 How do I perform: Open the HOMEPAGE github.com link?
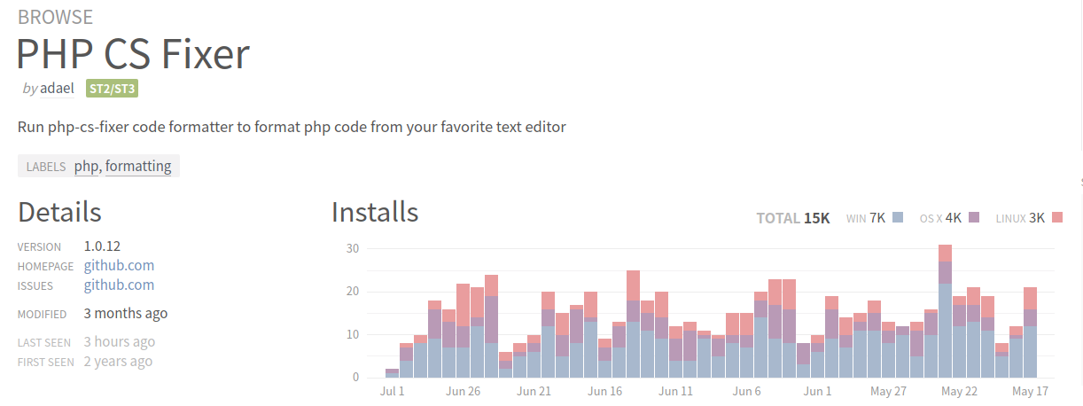[x=119, y=265]
